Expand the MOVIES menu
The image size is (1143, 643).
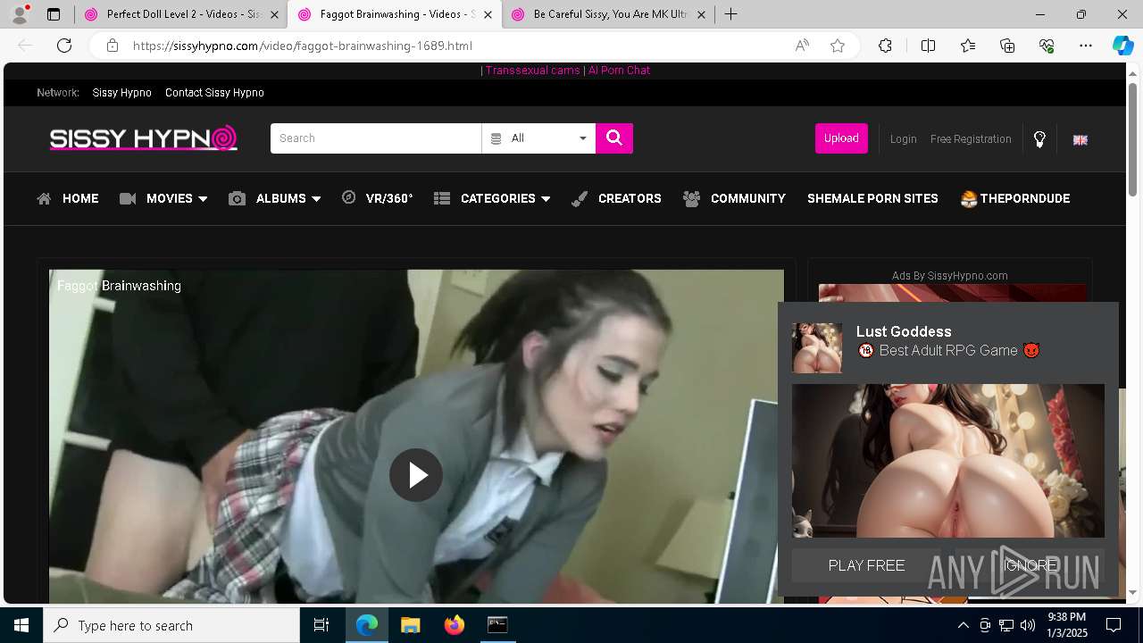[x=163, y=198]
